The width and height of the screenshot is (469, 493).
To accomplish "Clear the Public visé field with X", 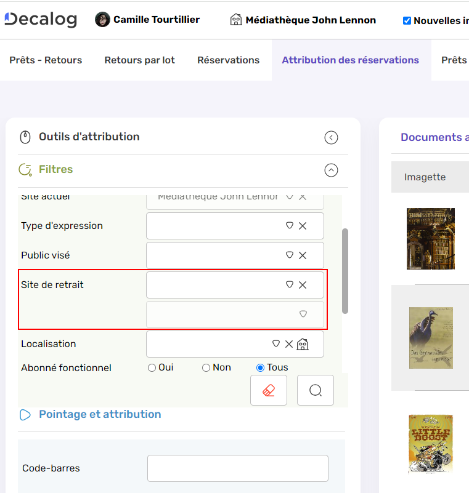I will pos(303,255).
